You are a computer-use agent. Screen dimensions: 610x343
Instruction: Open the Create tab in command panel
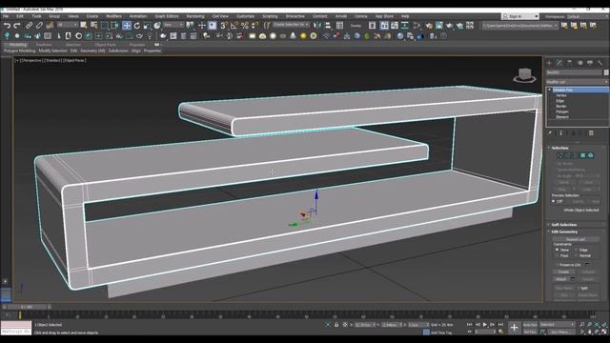tap(549, 63)
